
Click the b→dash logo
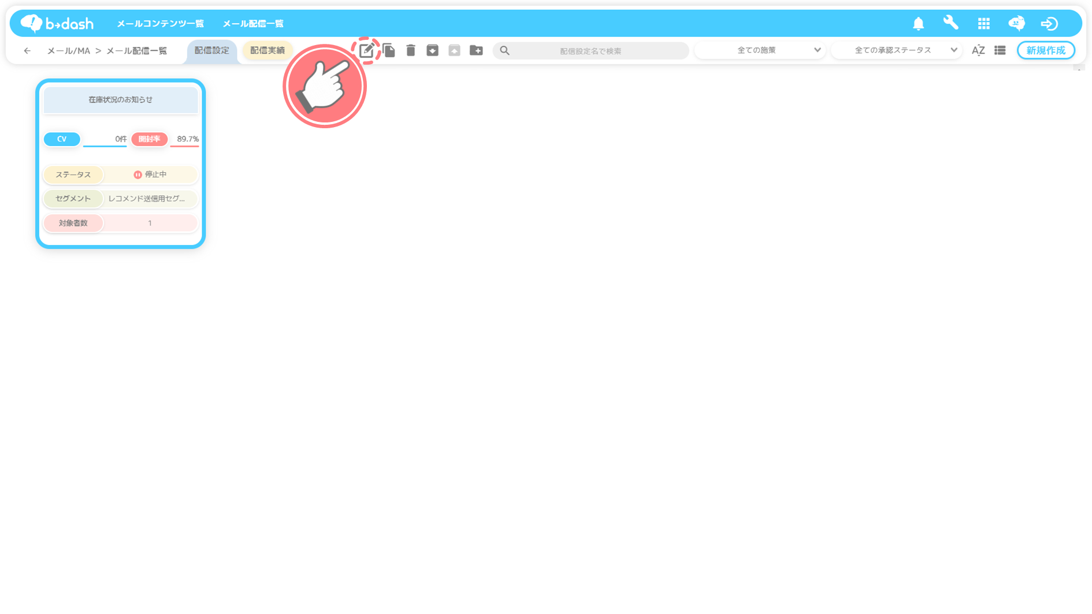(57, 24)
